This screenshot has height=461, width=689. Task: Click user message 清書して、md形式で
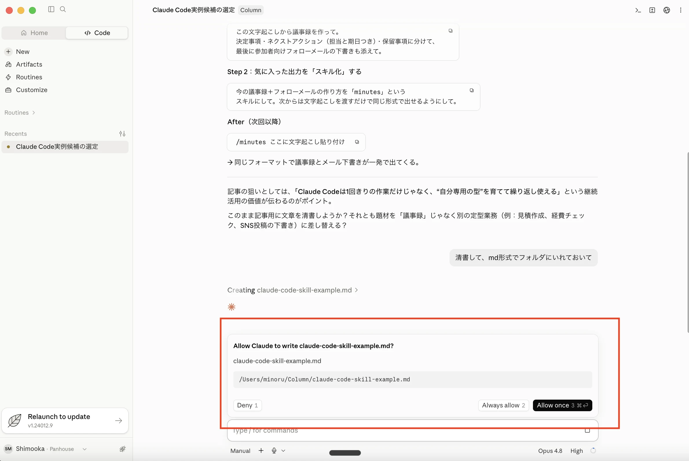point(523,258)
